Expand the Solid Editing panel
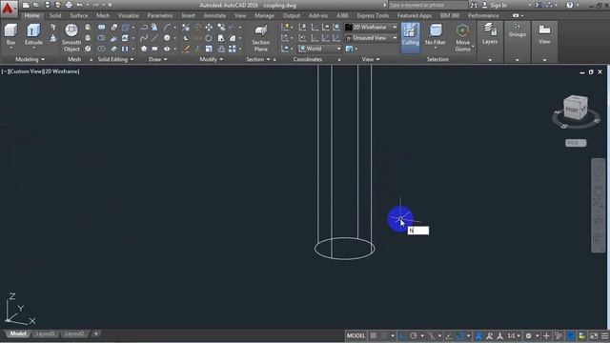The image size is (610, 343). [x=115, y=59]
